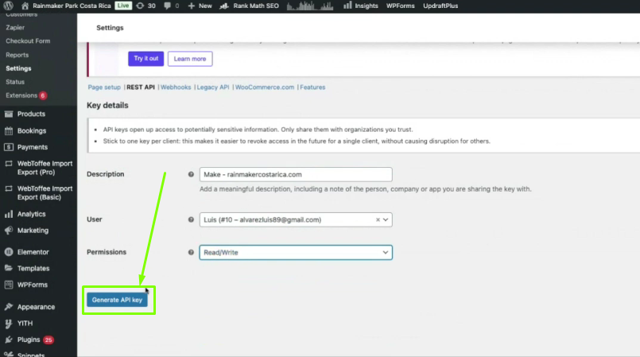640x357 pixels.
Task: Click the Bookings calendar icon
Action: coord(9,130)
